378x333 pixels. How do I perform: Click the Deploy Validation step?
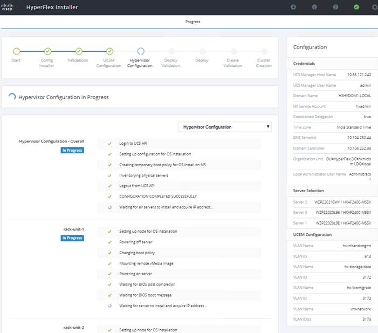[x=171, y=51]
